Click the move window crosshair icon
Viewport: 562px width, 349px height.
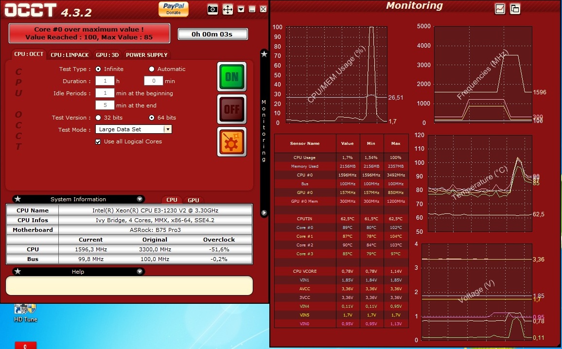point(228,9)
